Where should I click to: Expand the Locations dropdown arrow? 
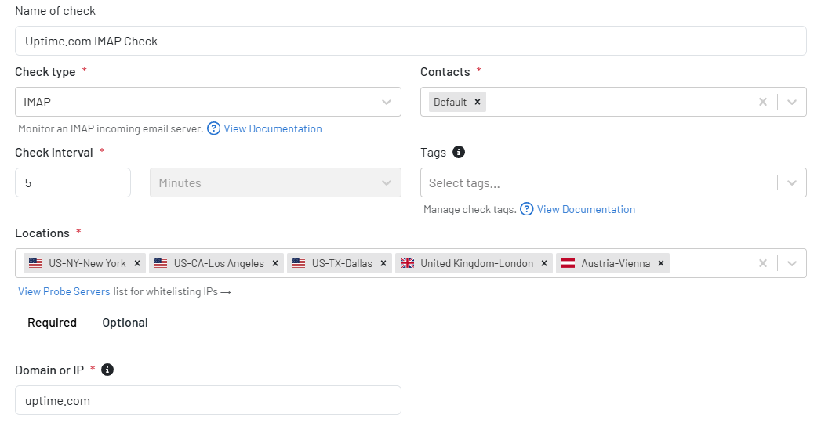pos(792,263)
